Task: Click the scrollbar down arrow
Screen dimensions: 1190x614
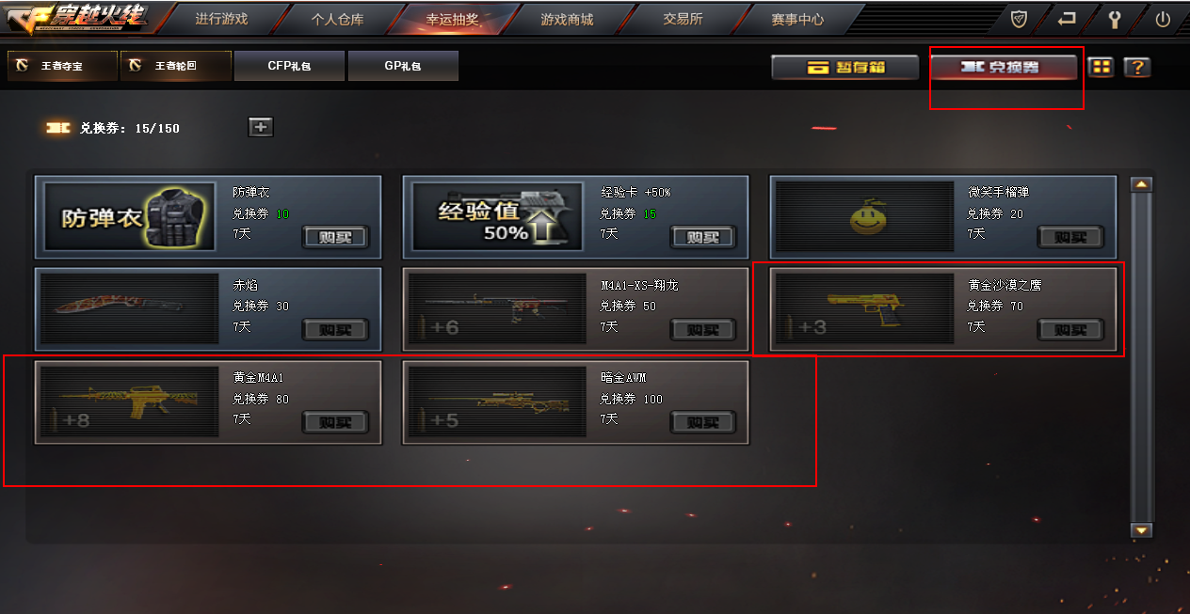Action: pos(1142,530)
